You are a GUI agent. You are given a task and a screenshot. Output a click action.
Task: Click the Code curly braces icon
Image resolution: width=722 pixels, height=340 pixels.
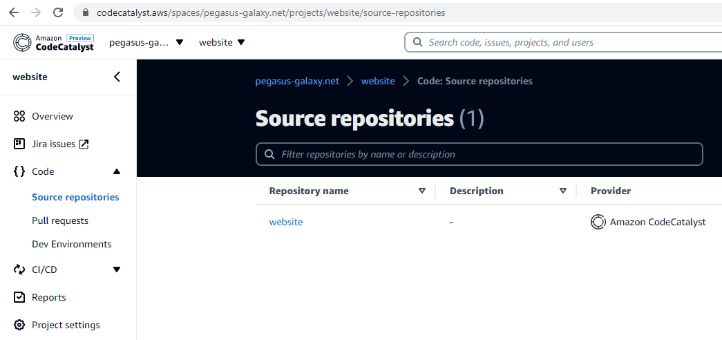click(19, 171)
